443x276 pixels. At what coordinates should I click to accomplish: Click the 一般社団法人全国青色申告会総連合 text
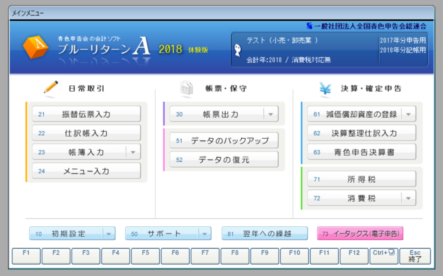[370, 26]
